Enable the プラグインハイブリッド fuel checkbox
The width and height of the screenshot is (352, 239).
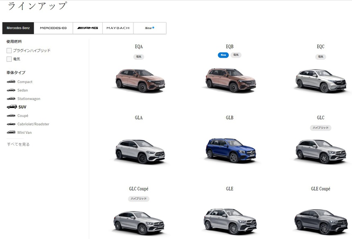(9, 50)
